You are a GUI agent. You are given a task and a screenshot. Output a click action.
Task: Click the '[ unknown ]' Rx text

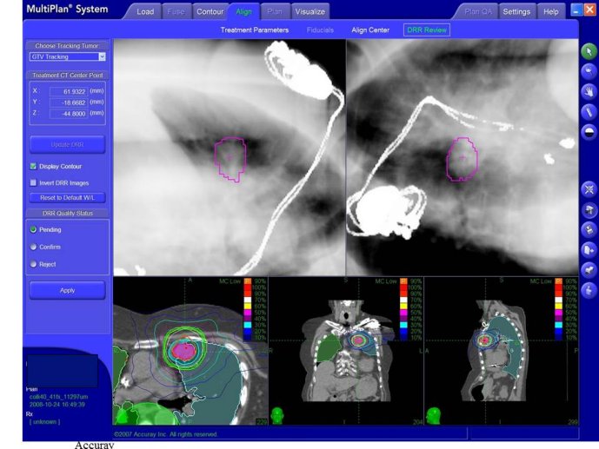(44, 422)
